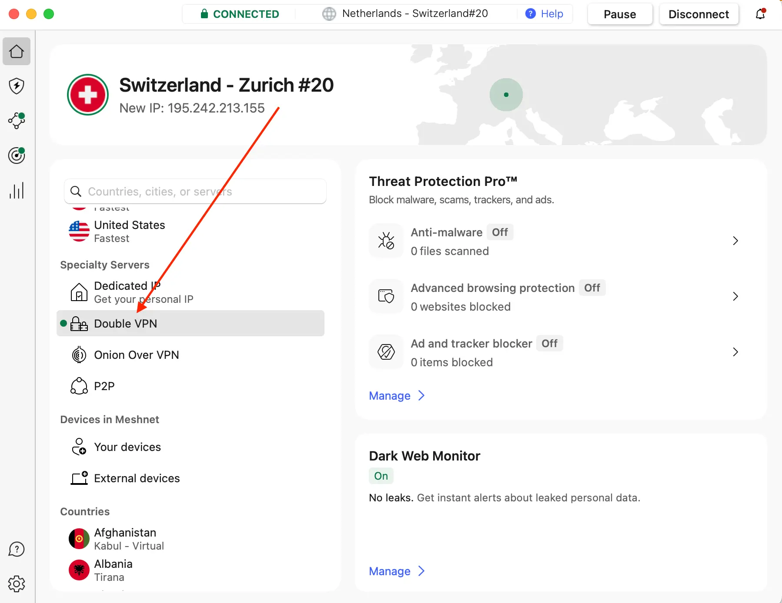Expand Anti-malware row chevron

coord(735,241)
